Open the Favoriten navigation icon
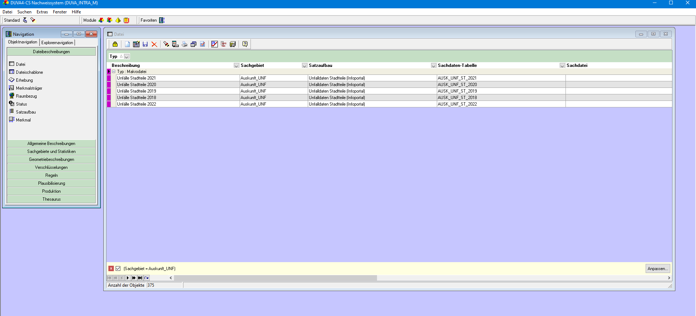 click(x=162, y=20)
